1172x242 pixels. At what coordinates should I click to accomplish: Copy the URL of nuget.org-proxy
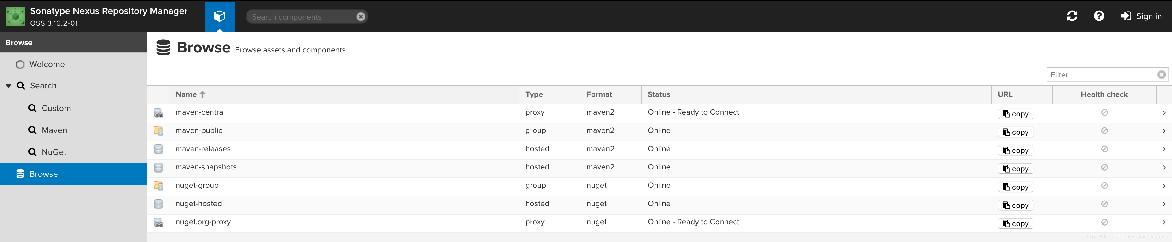coord(1015,223)
